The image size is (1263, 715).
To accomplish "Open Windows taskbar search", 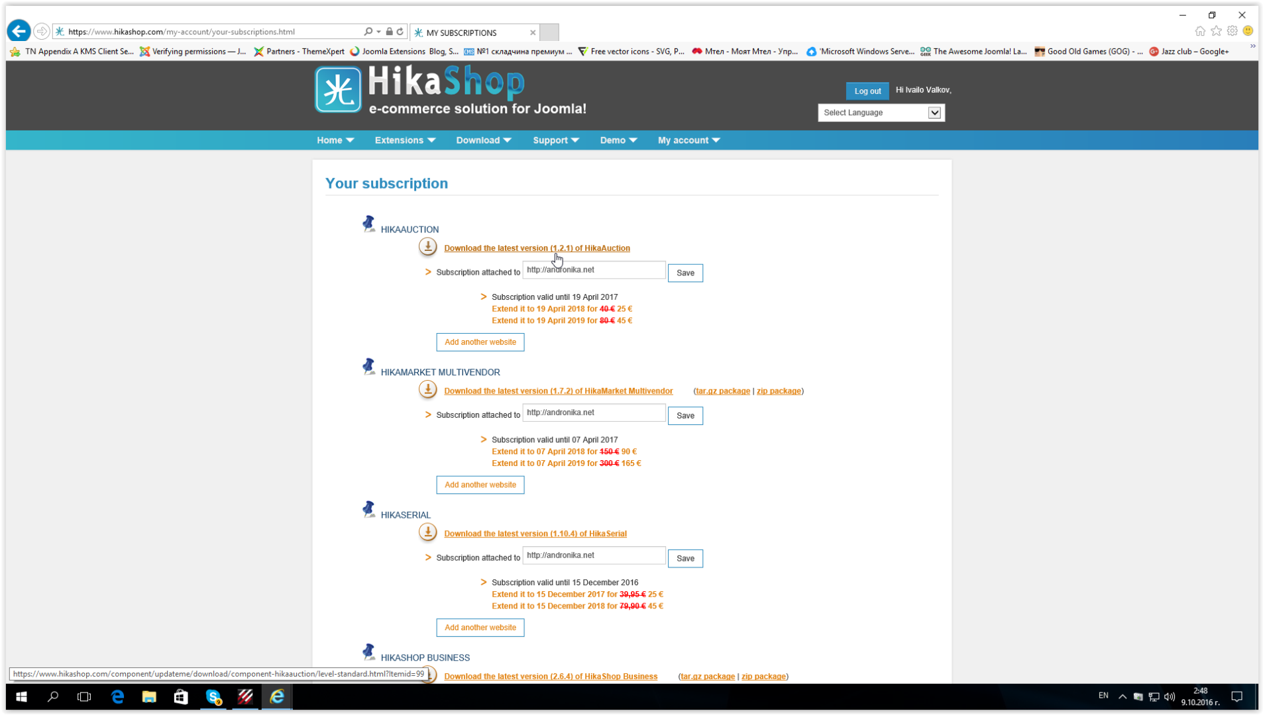I will tap(53, 696).
